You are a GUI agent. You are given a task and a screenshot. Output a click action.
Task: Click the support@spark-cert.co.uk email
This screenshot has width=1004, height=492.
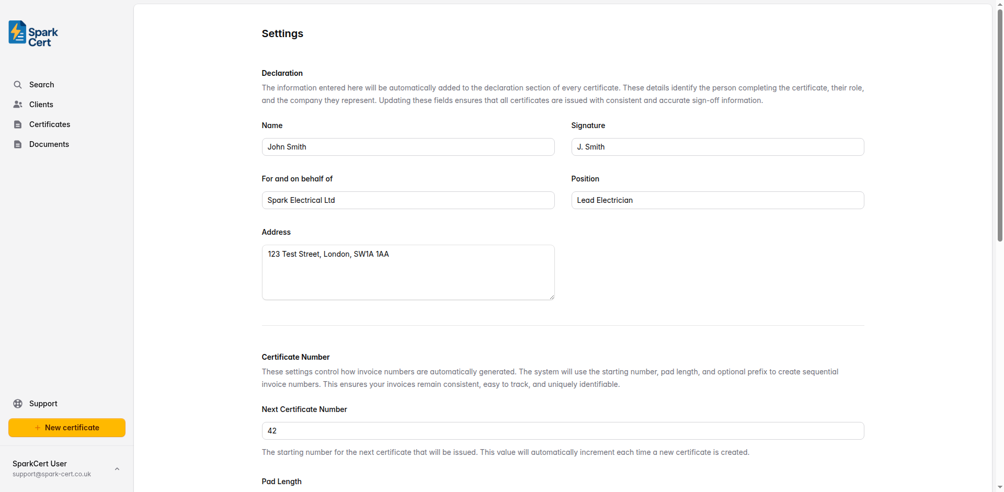[51, 474]
